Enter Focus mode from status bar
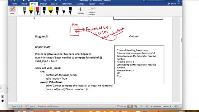This screenshot has width=199, height=112. (x=121, y=106)
